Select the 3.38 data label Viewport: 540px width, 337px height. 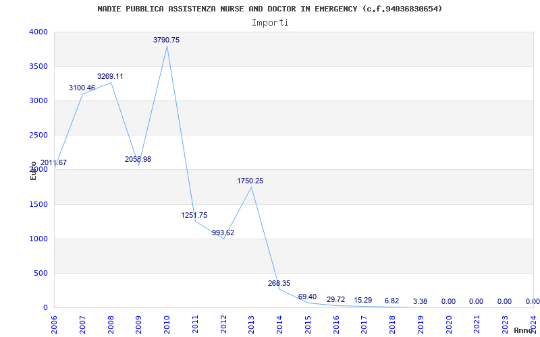pyautogui.click(x=420, y=301)
